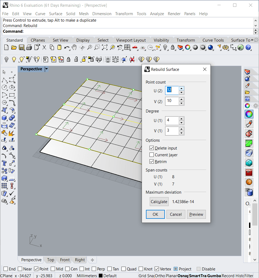Decrease V degree with down arrow

182,133
